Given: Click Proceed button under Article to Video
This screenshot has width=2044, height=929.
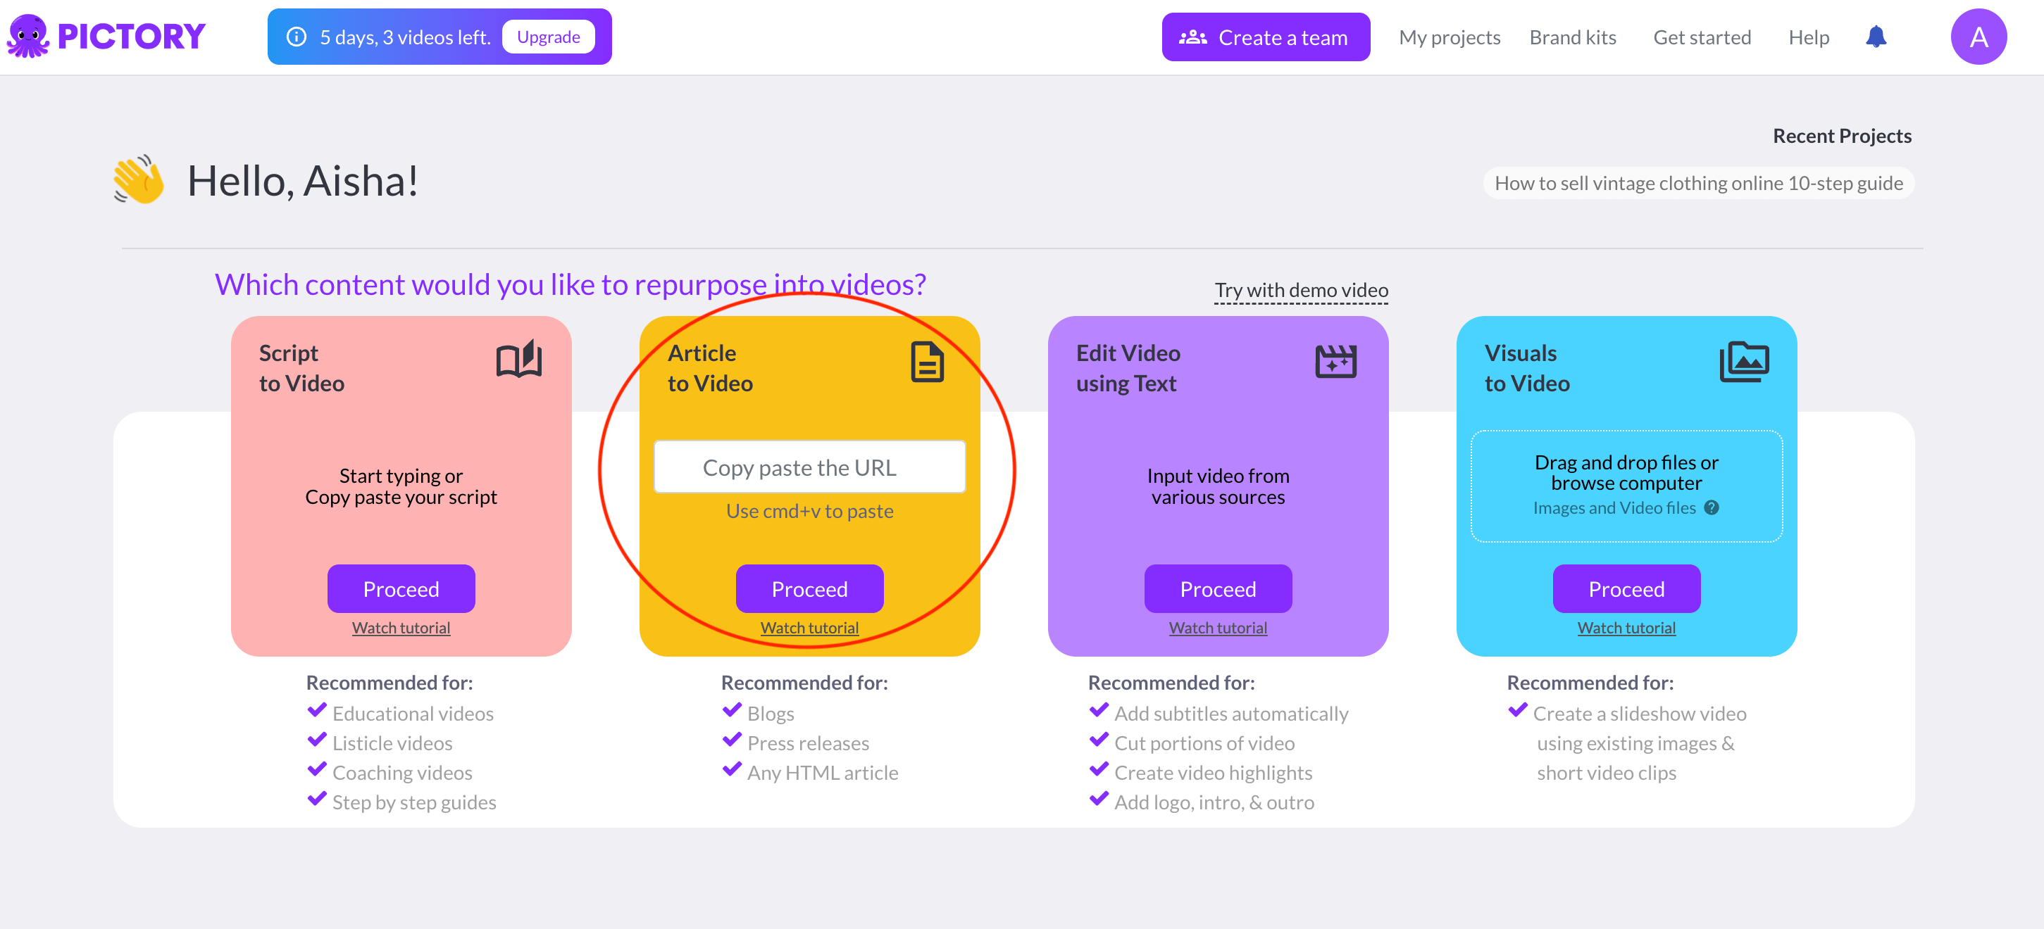Looking at the screenshot, I should click(808, 589).
